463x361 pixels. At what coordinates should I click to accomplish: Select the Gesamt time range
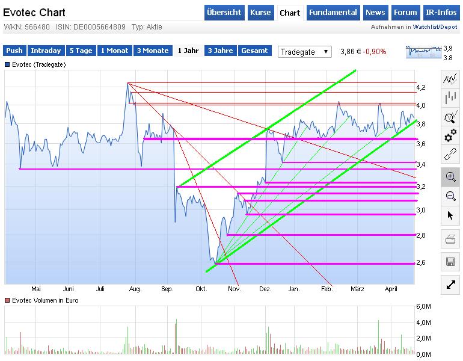(254, 51)
